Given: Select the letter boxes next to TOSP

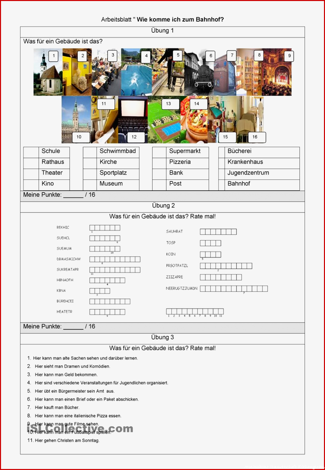Looking at the screenshot, I should pyautogui.click(x=210, y=243).
